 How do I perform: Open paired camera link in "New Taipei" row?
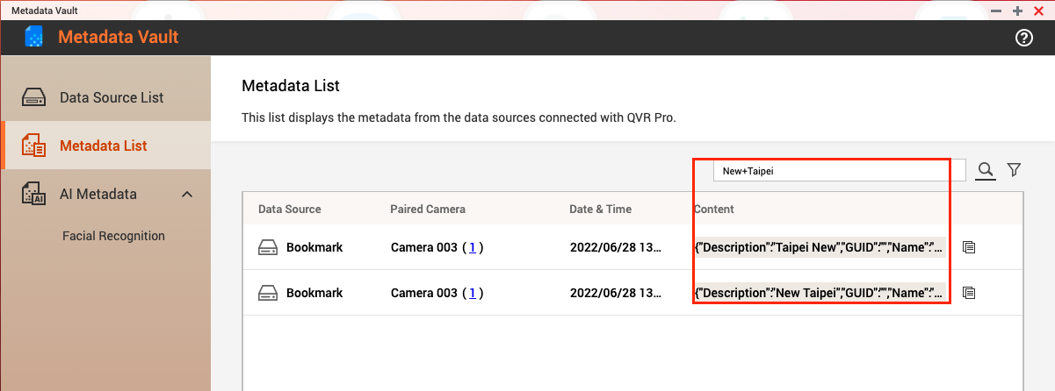pos(472,294)
